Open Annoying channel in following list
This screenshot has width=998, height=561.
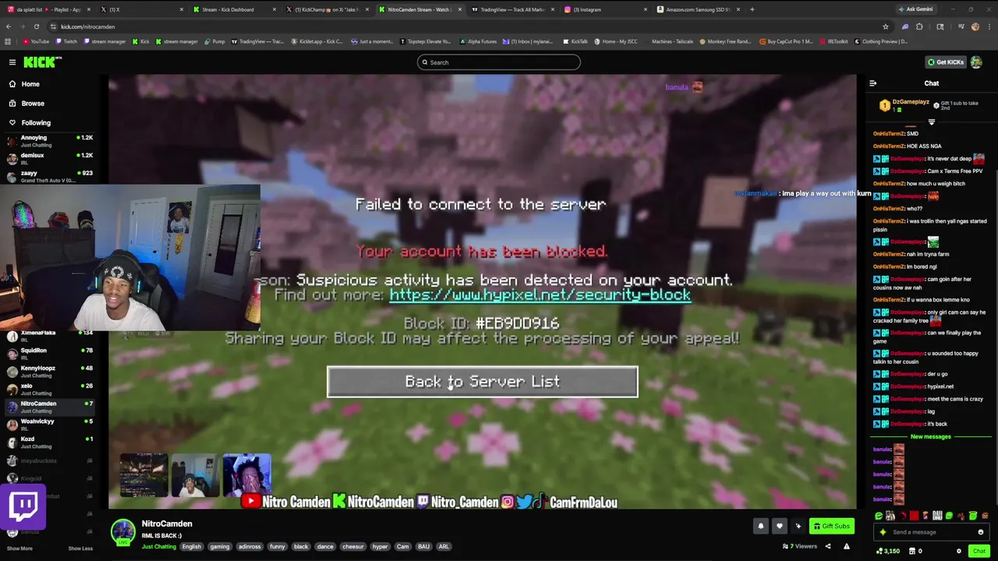tap(48, 141)
